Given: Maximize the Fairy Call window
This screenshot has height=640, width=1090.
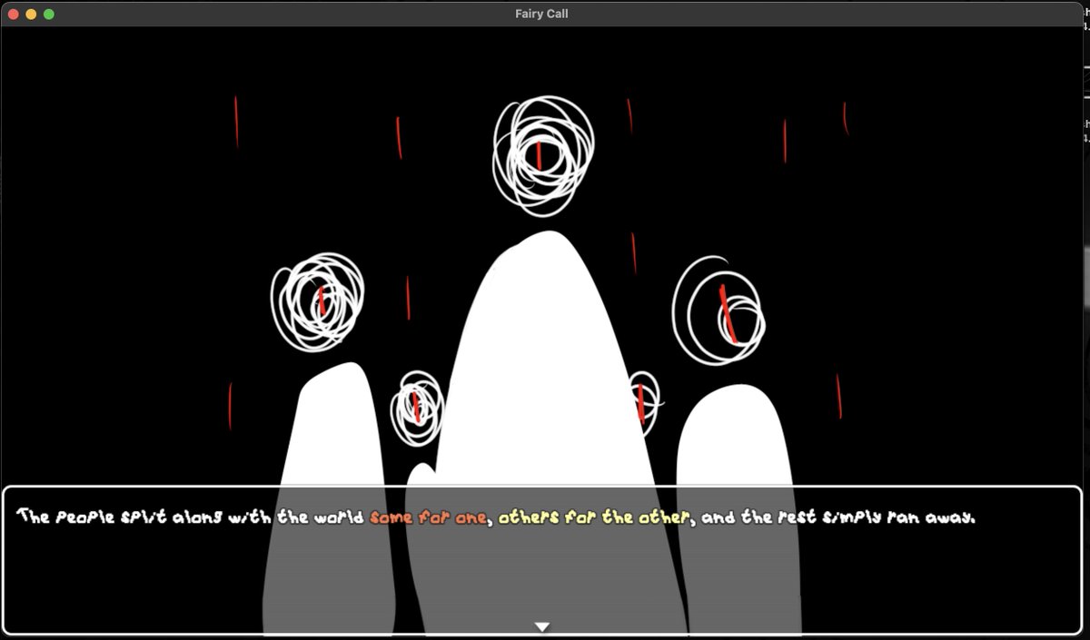Looking at the screenshot, I should 49,14.
